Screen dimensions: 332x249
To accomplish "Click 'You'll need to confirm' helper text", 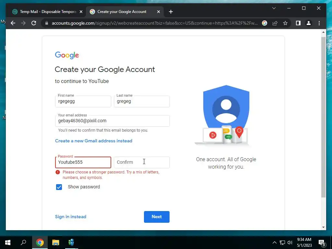I will point(103,130).
